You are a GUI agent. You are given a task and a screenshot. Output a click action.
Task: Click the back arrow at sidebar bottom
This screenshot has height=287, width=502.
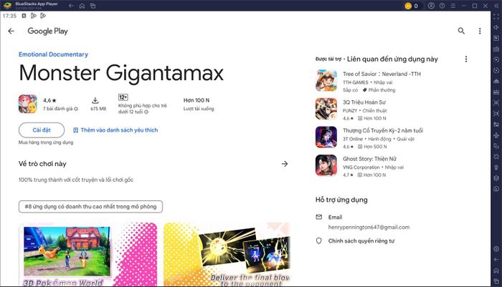coord(496,260)
